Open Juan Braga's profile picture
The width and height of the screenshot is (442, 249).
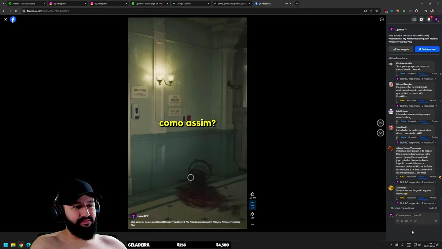(391, 188)
